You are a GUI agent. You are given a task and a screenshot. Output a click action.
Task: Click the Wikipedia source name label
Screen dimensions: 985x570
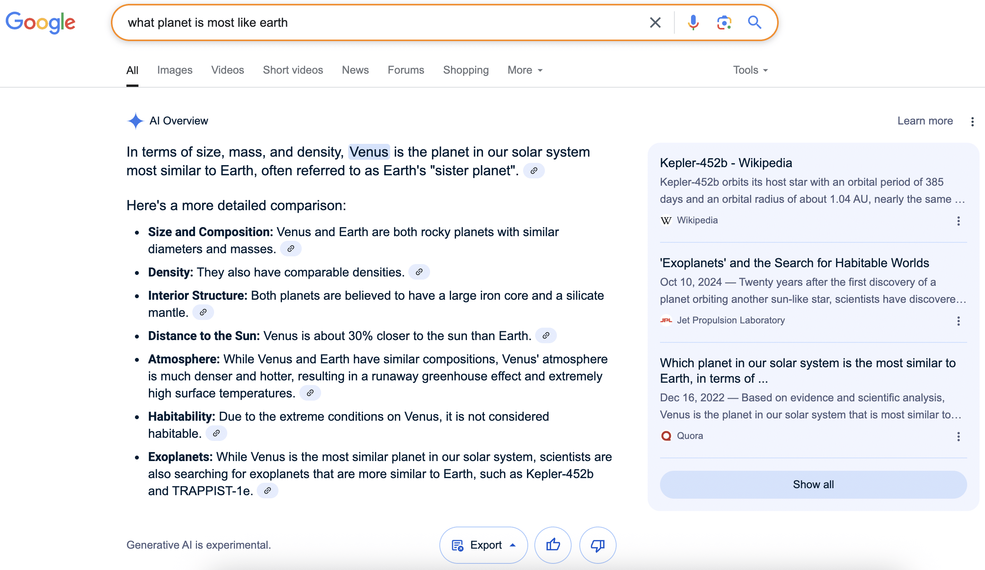pos(697,221)
